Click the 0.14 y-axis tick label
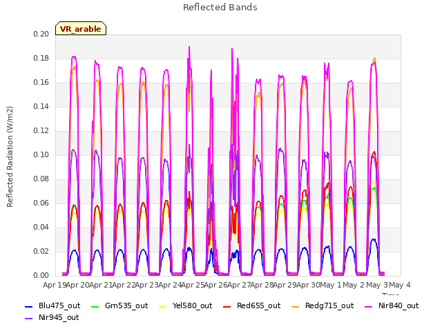The height and width of the screenshot is (331, 442). click(41, 107)
